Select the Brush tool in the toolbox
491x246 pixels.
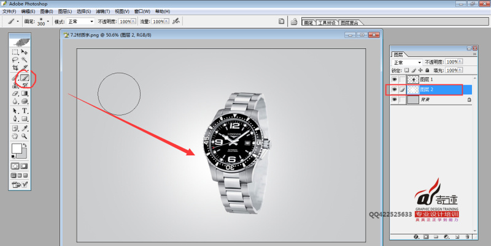[25, 77]
